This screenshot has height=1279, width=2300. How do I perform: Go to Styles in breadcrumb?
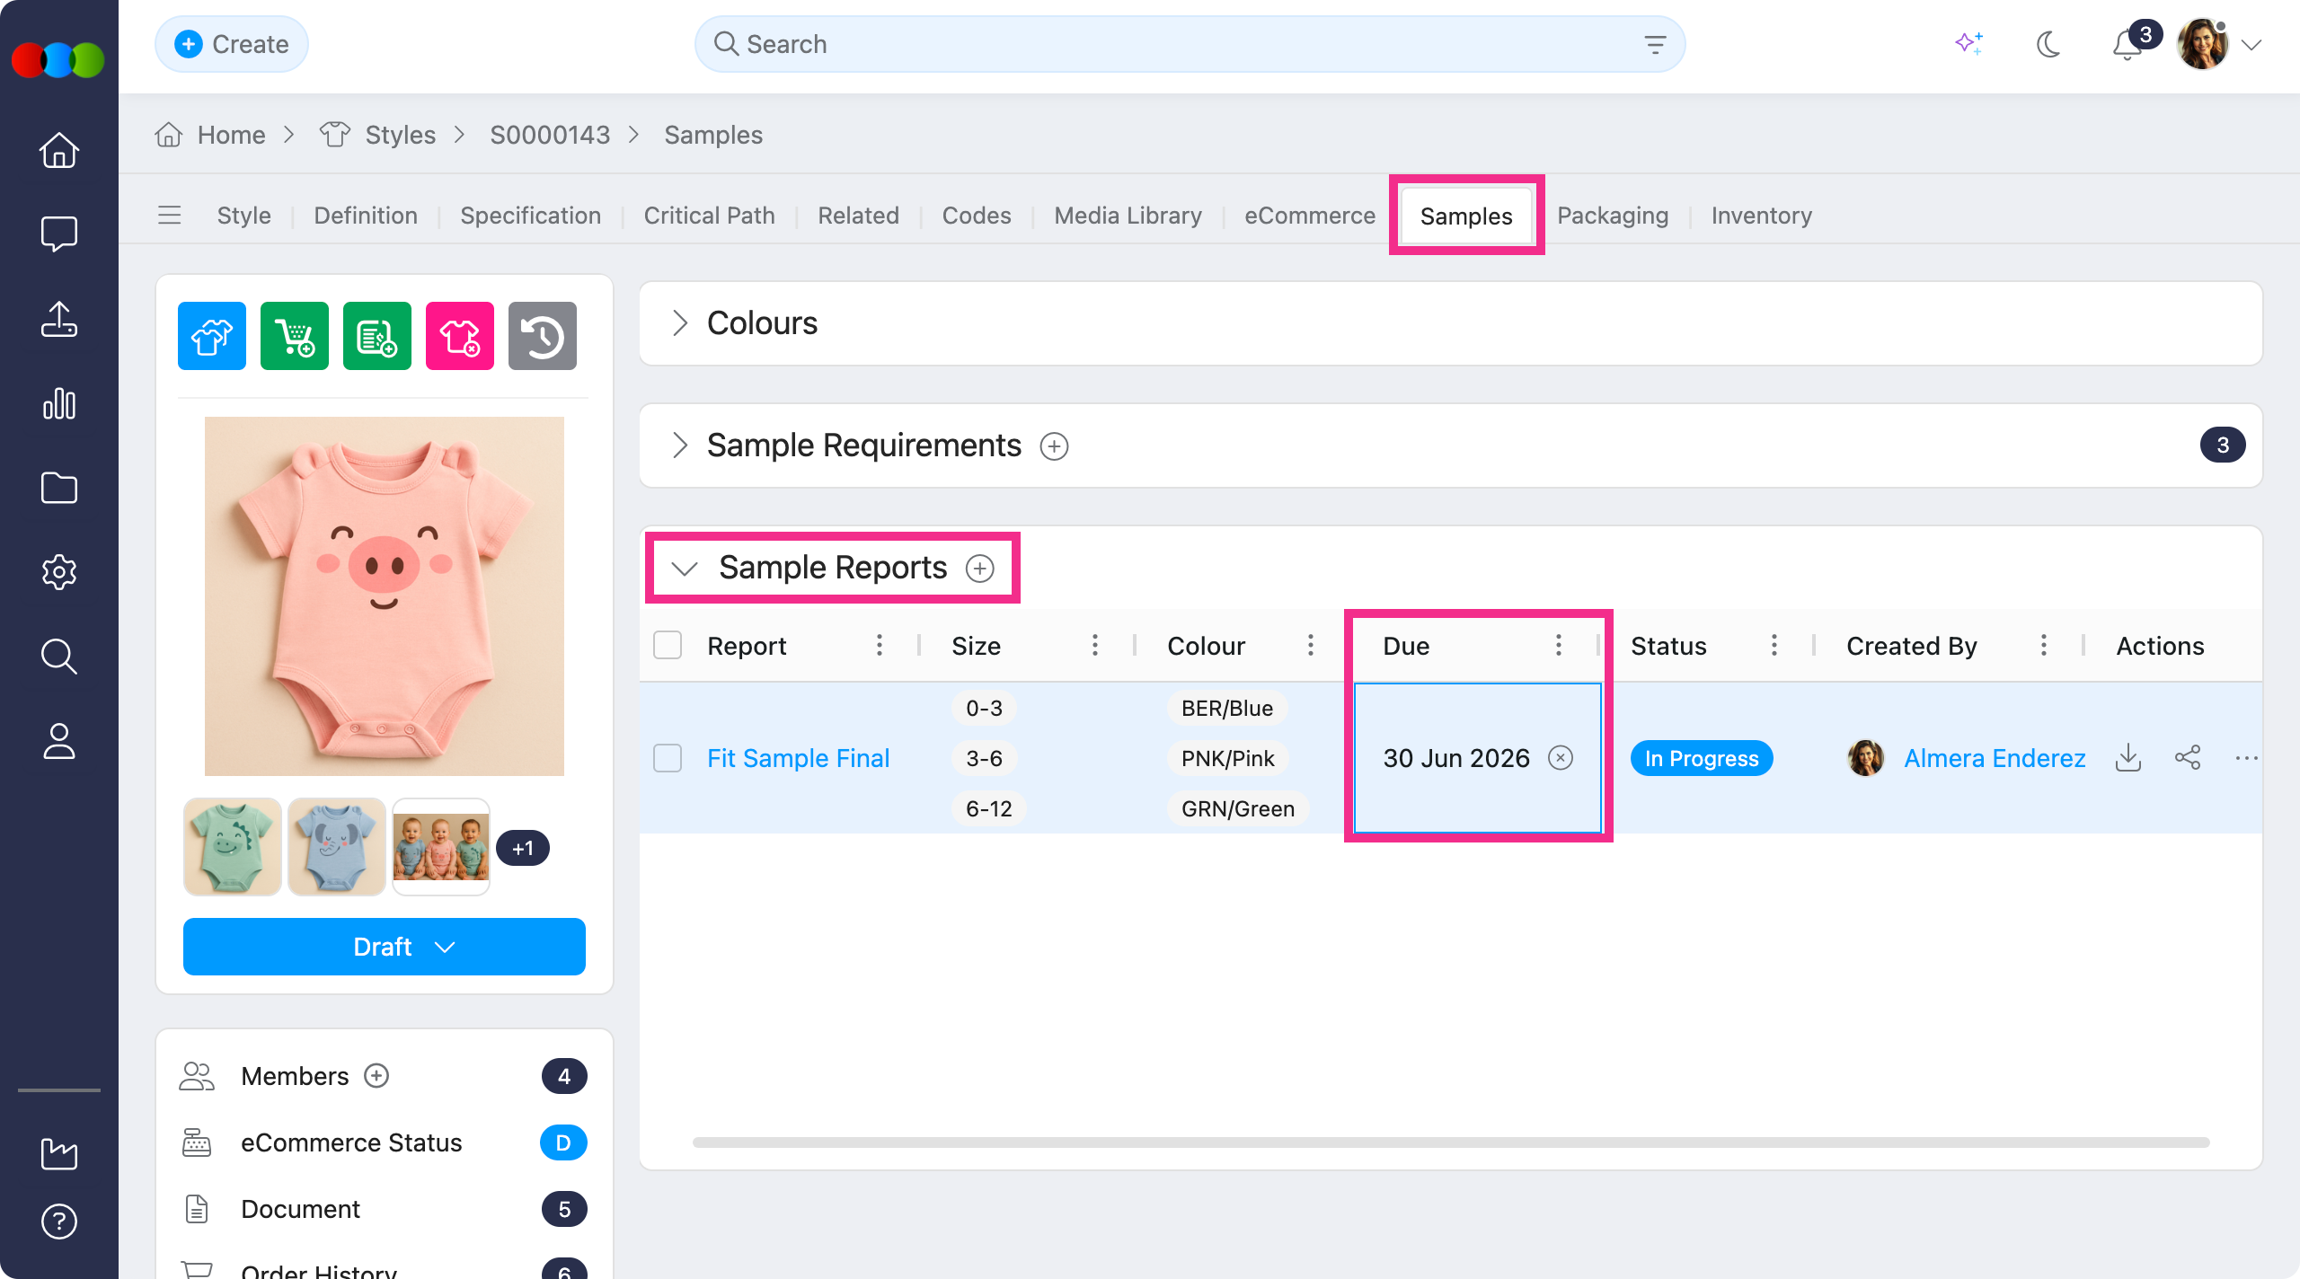[400, 135]
